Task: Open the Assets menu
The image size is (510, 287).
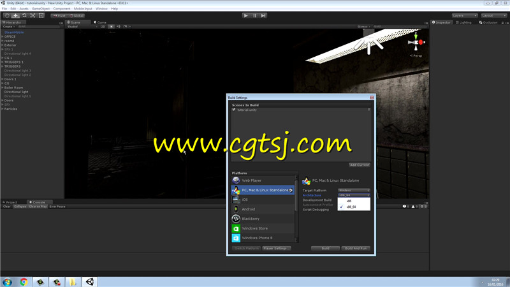Action: pos(24,8)
